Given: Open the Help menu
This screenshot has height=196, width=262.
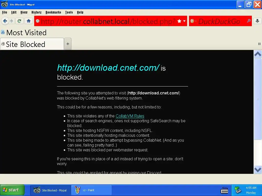Looking at the screenshot, I should [x=80, y=12].
